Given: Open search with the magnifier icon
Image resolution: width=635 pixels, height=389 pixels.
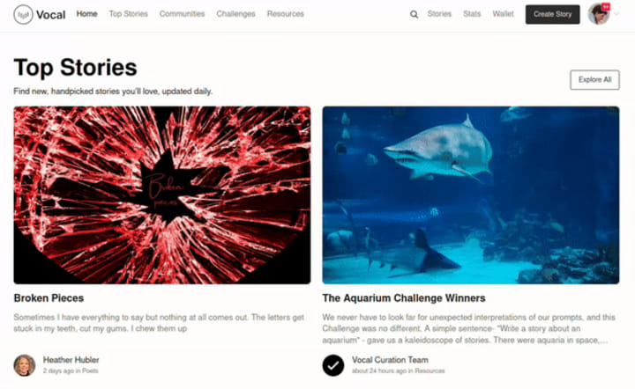Looking at the screenshot, I should (x=414, y=15).
